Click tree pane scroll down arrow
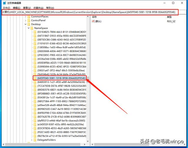The height and width of the screenshot is (148, 188). coord(88,141)
